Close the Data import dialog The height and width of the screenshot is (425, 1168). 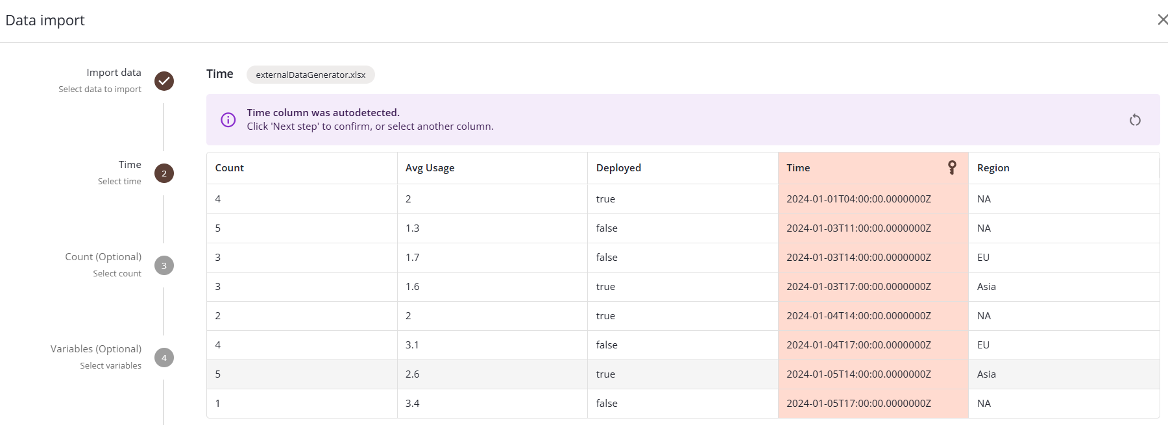pyautogui.click(x=1162, y=20)
